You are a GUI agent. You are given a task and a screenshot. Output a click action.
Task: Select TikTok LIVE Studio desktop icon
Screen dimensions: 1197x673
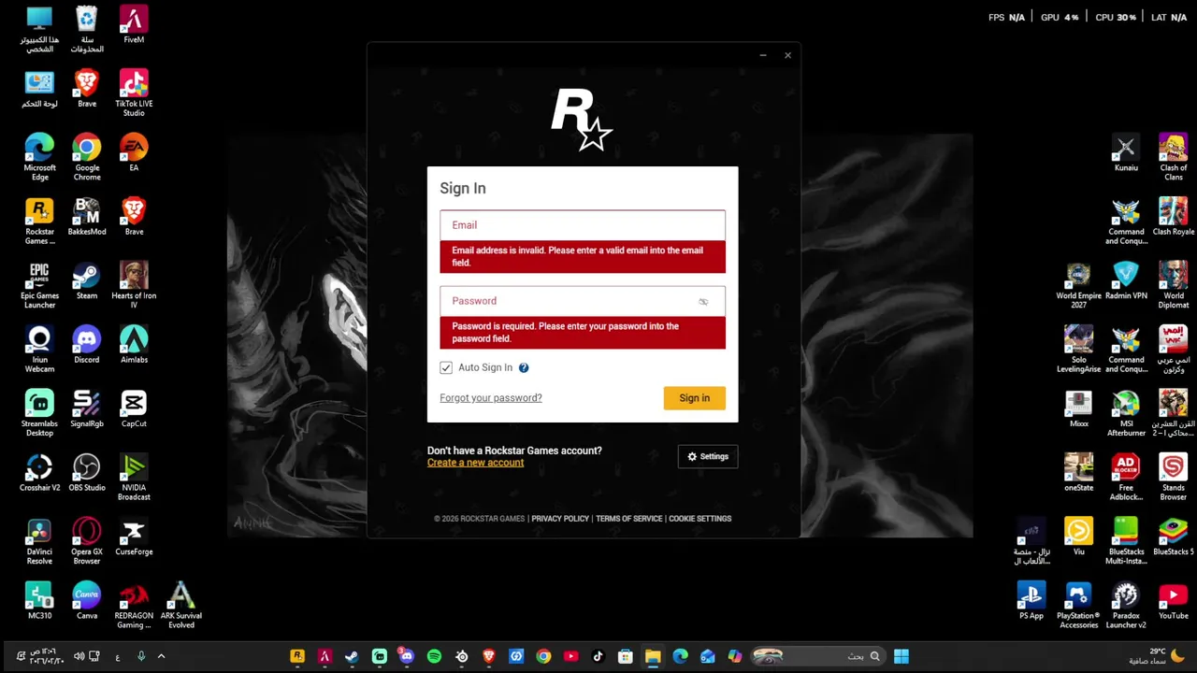[x=134, y=93]
